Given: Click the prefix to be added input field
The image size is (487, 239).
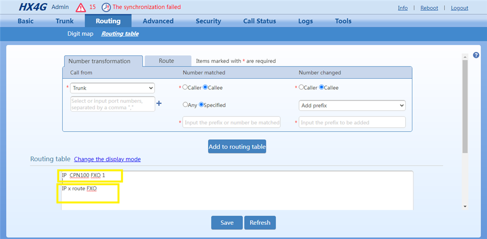Looking at the screenshot, I should (x=352, y=122).
